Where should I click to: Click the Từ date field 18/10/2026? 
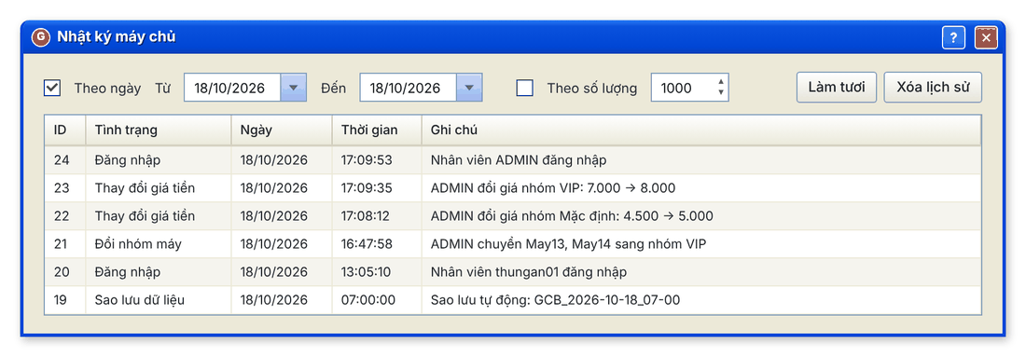(232, 88)
